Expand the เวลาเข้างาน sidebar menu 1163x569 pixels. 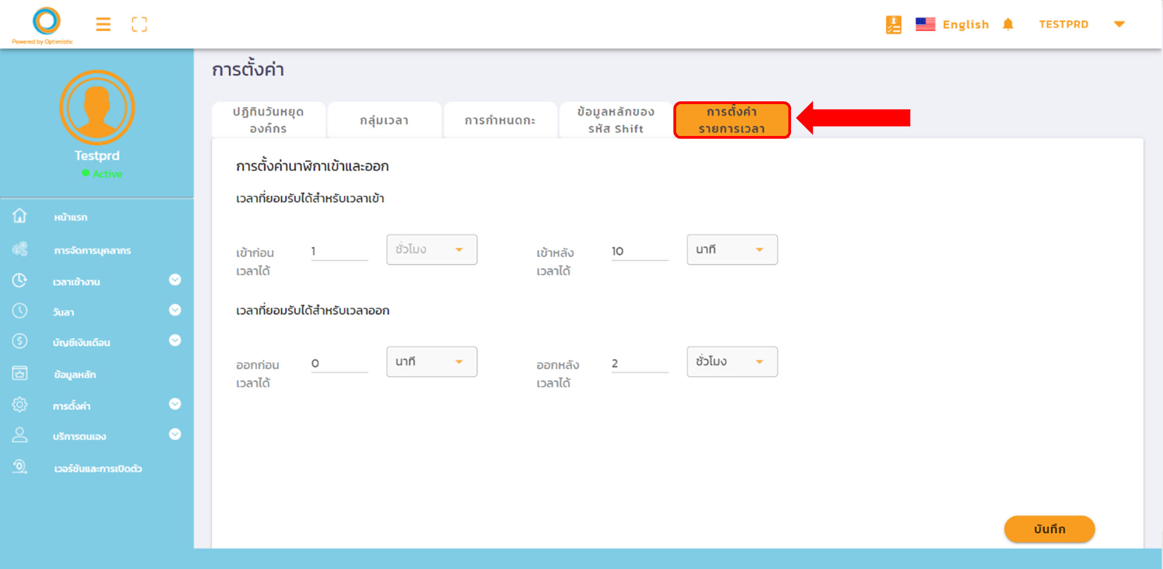(x=175, y=280)
